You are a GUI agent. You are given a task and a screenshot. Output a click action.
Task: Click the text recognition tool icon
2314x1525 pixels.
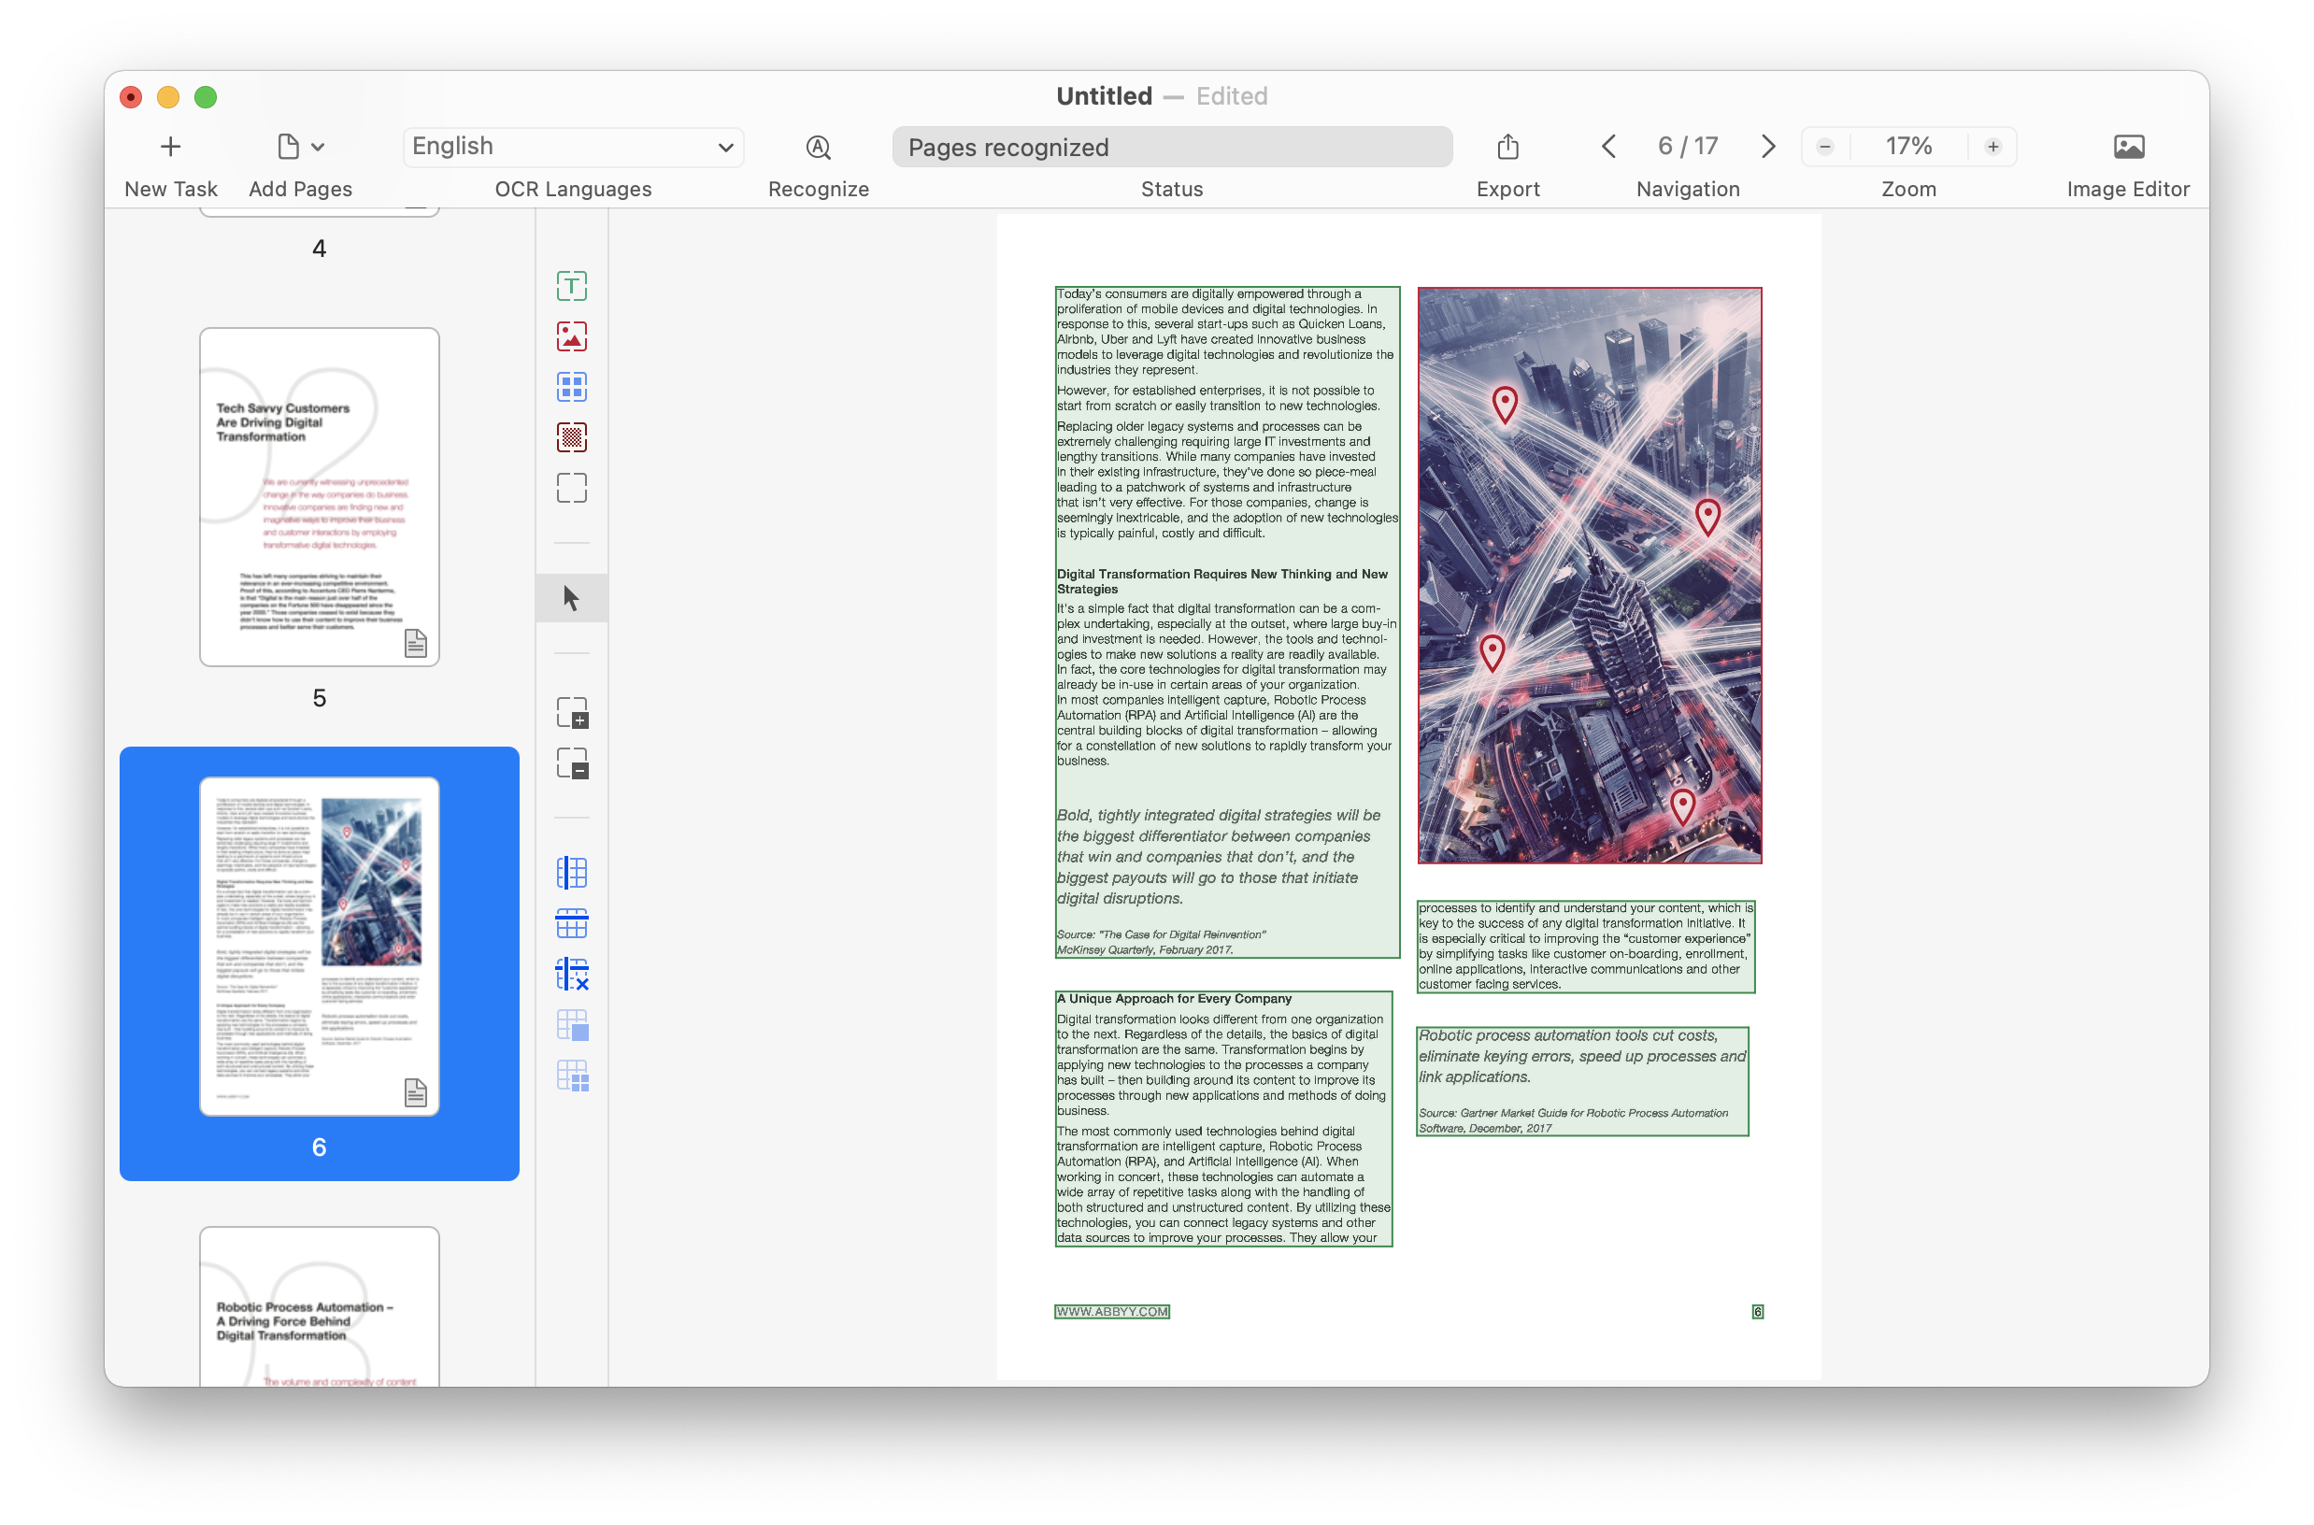[x=572, y=290]
